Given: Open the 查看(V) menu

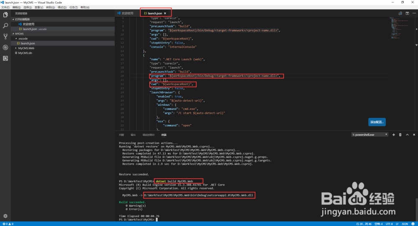Looking at the screenshot, I should coord(39,8).
